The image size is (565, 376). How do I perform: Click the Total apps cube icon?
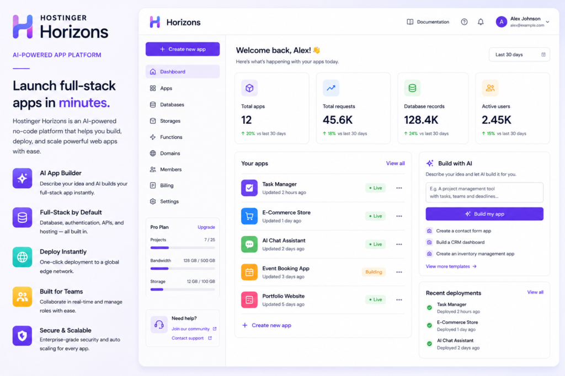click(249, 88)
